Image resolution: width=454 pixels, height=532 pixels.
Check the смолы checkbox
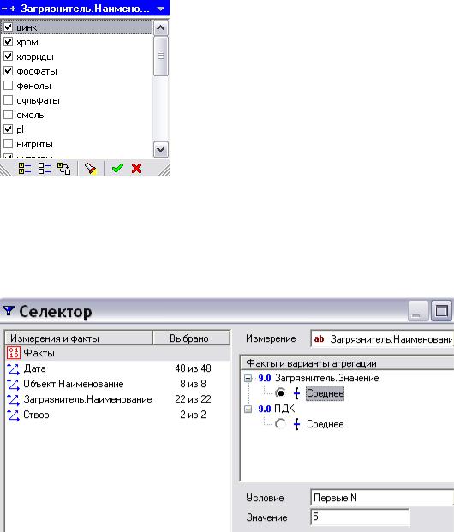[x=8, y=115]
